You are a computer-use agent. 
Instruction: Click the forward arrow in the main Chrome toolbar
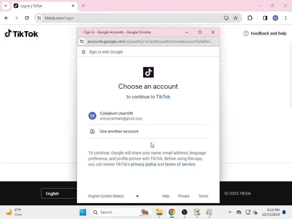17,18
